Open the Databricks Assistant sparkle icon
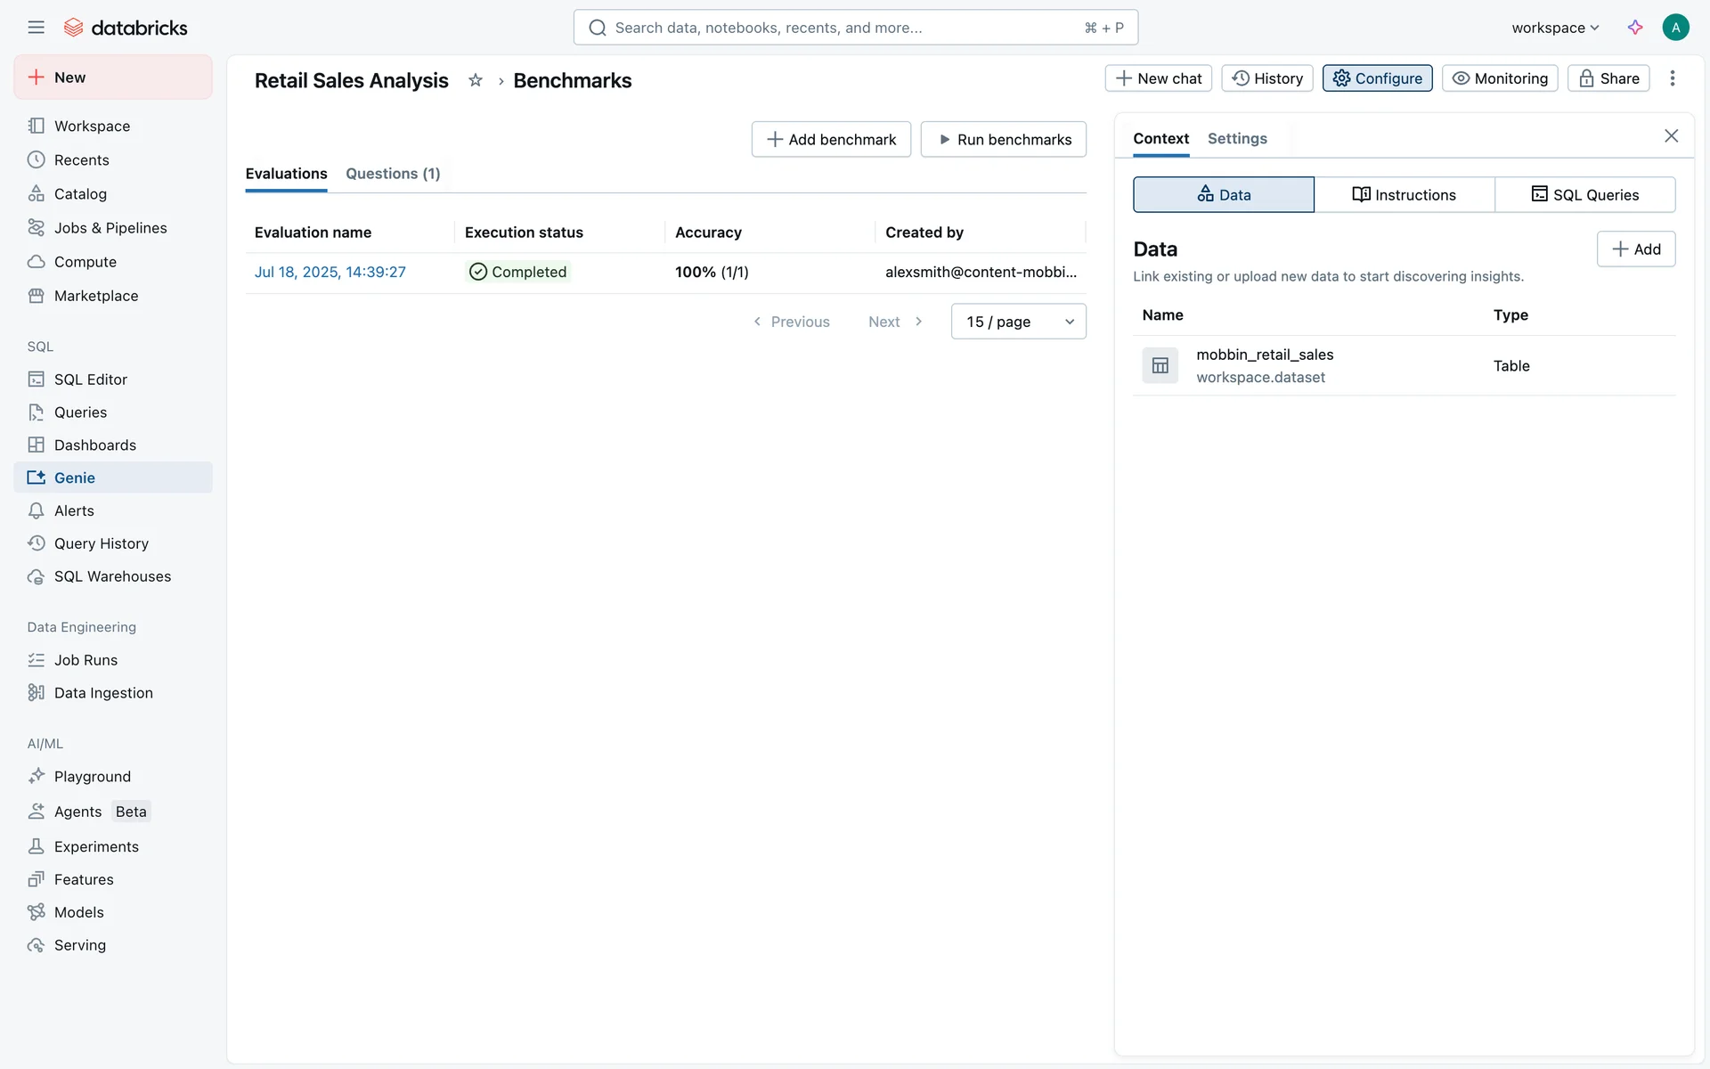The height and width of the screenshot is (1069, 1710). 1635,28
